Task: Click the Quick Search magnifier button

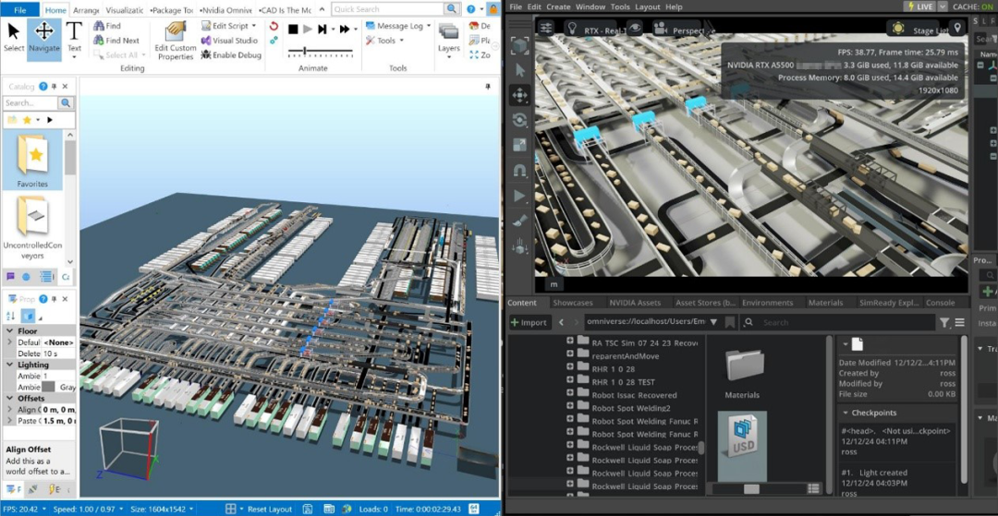Action: [x=452, y=9]
